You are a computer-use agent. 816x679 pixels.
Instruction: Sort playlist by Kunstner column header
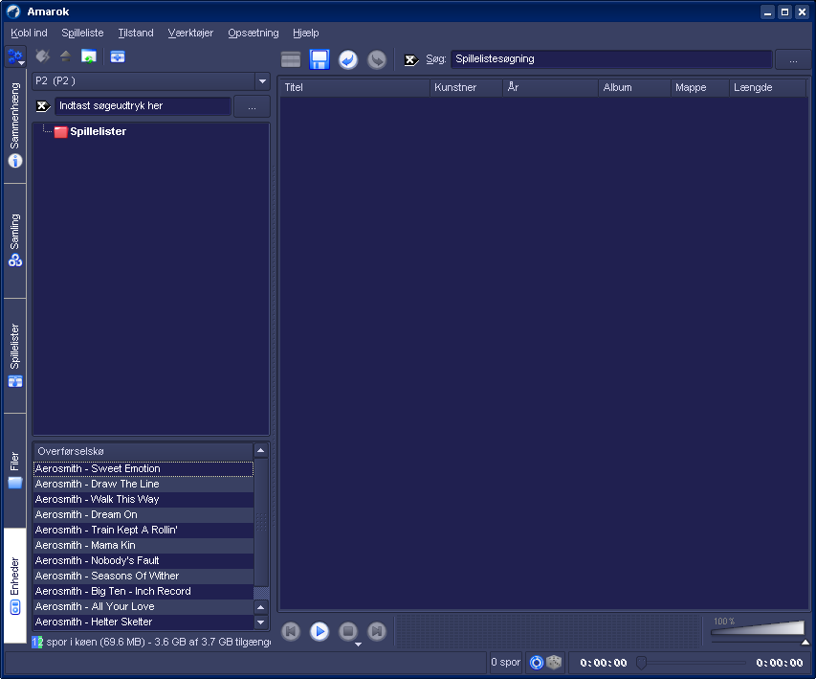[x=466, y=87]
